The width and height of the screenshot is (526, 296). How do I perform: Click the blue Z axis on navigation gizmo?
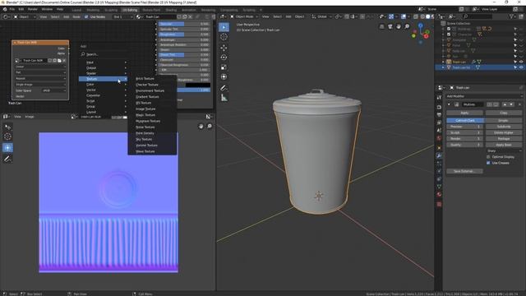pos(420,25)
